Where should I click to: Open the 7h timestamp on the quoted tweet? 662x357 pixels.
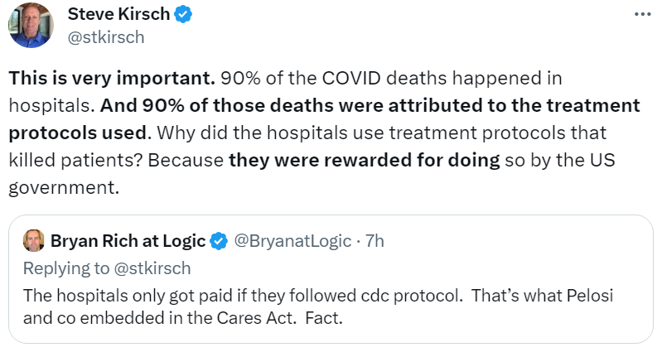click(x=374, y=241)
